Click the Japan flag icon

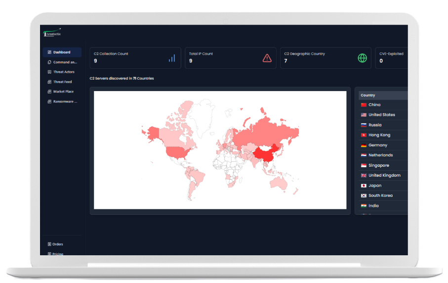click(x=364, y=186)
